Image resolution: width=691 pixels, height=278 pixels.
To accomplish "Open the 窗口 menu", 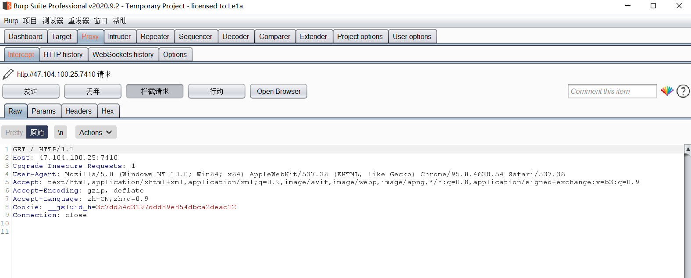I will [x=100, y=21].
